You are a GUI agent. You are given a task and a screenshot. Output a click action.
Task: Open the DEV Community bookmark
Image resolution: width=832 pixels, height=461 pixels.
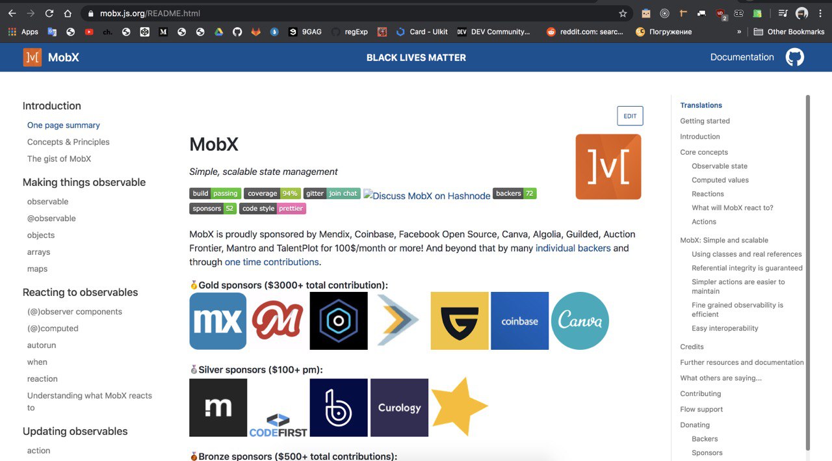pos(493,31)
